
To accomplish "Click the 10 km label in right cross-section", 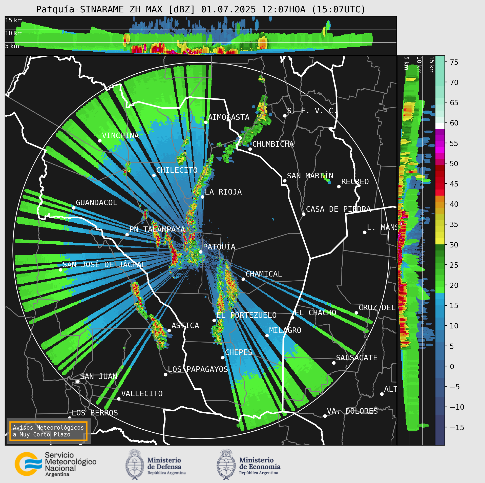I will tap(419, 65).
